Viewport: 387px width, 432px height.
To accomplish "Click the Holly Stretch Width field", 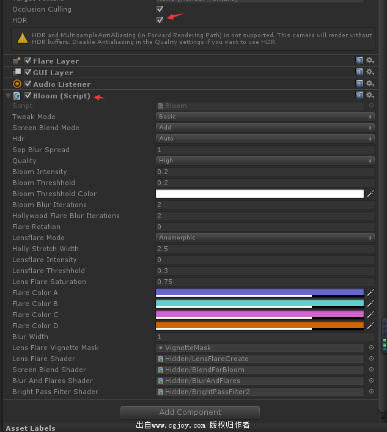I will click(x=265, y=249).
